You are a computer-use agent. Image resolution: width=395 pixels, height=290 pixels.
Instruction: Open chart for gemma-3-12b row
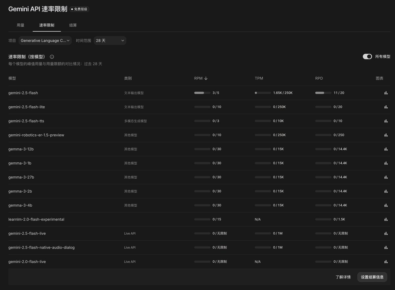tap(386, 149)
